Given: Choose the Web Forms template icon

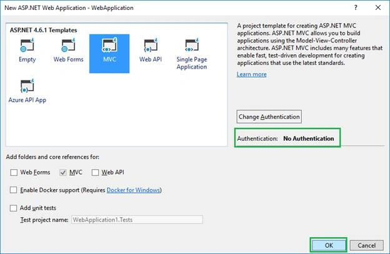Looking at the screenshot, I should [68, 46].
